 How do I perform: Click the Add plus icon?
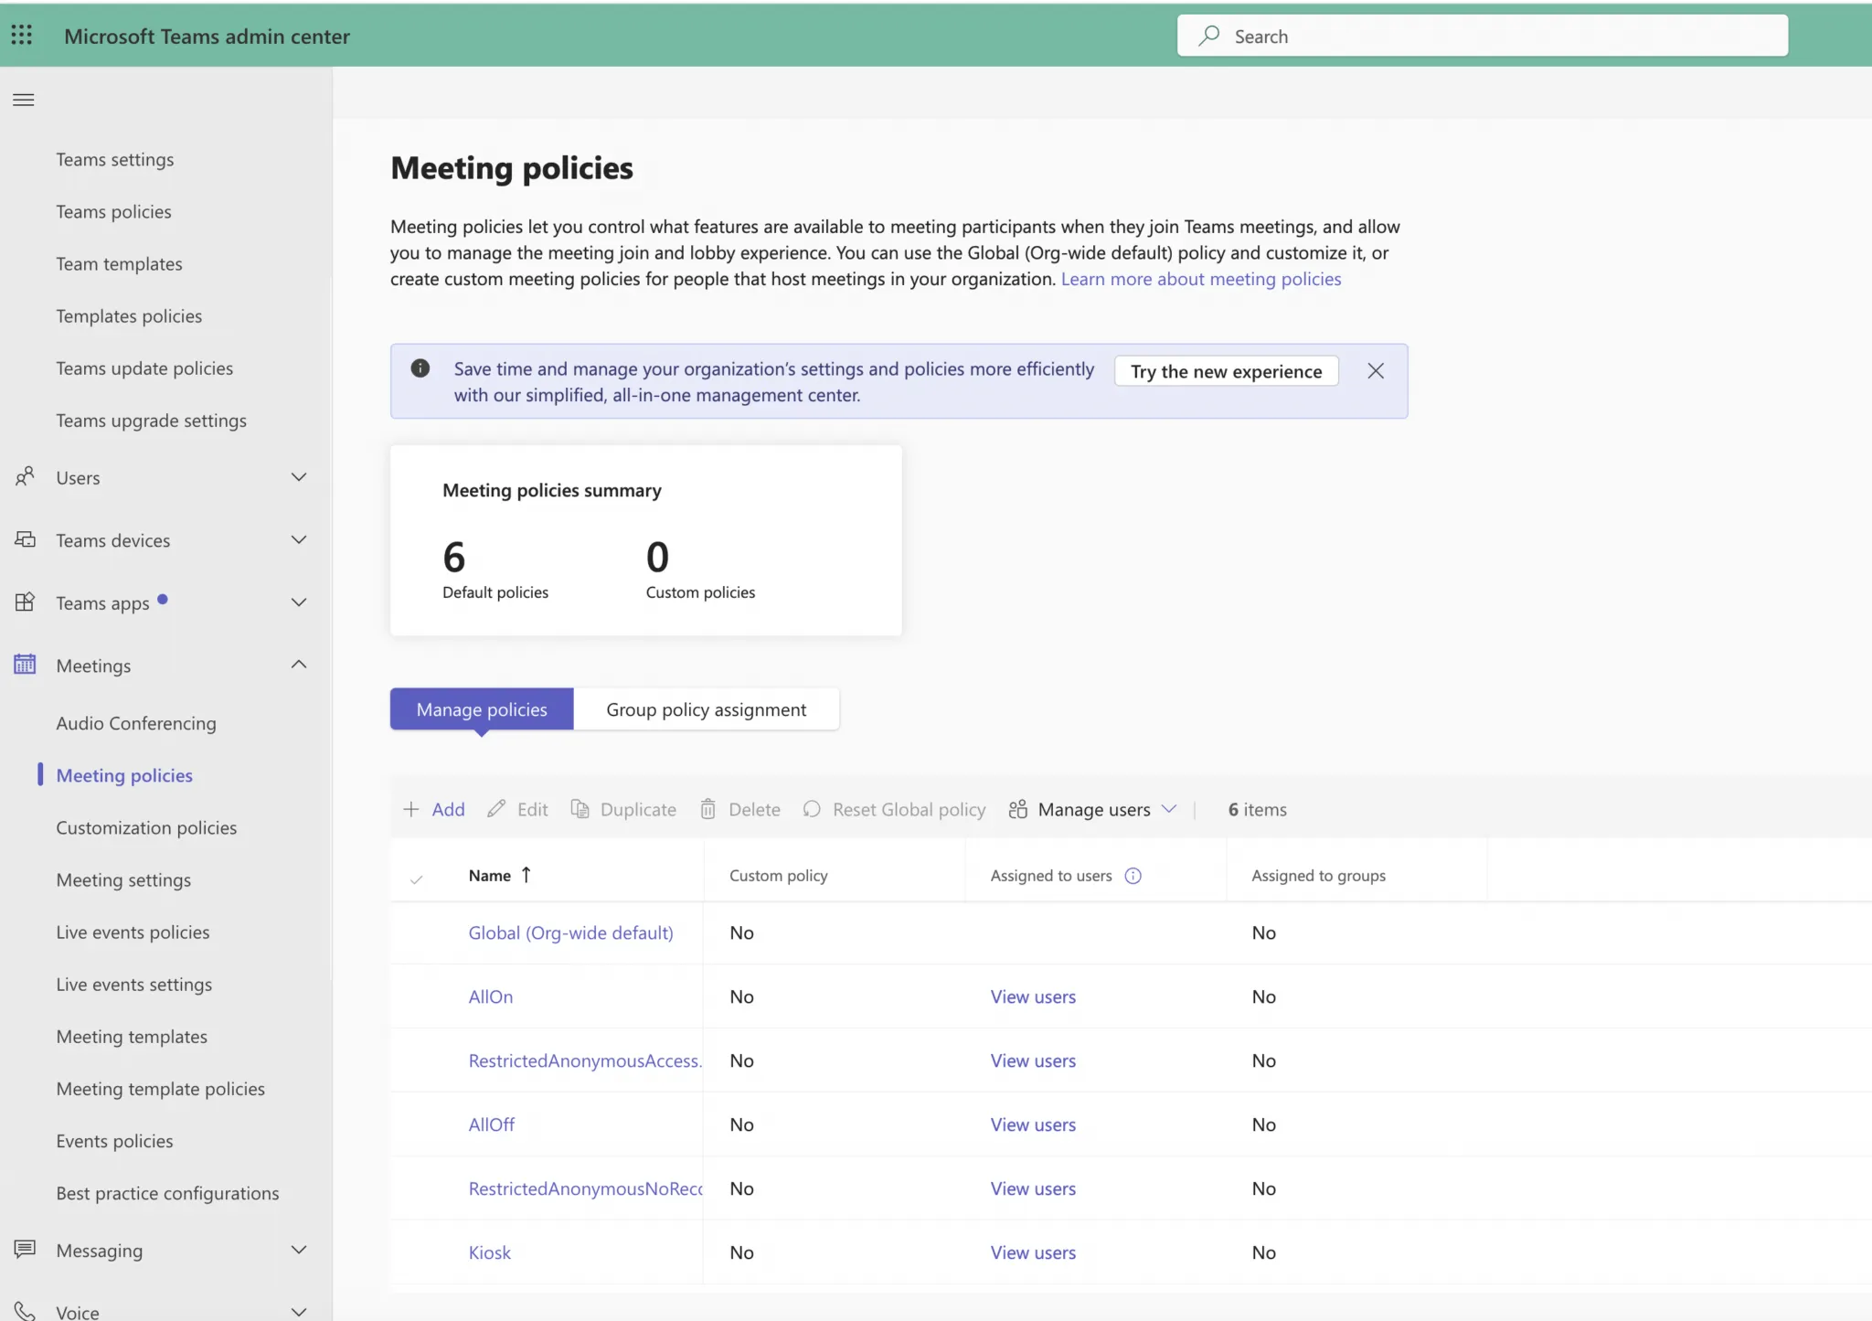(x=411, y=809)
